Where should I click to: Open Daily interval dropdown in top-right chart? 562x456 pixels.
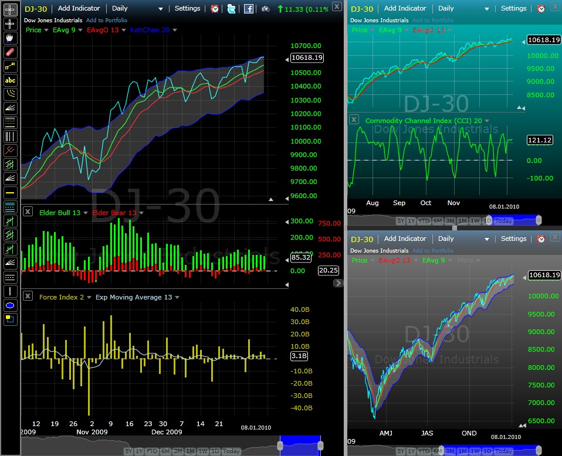487,9
